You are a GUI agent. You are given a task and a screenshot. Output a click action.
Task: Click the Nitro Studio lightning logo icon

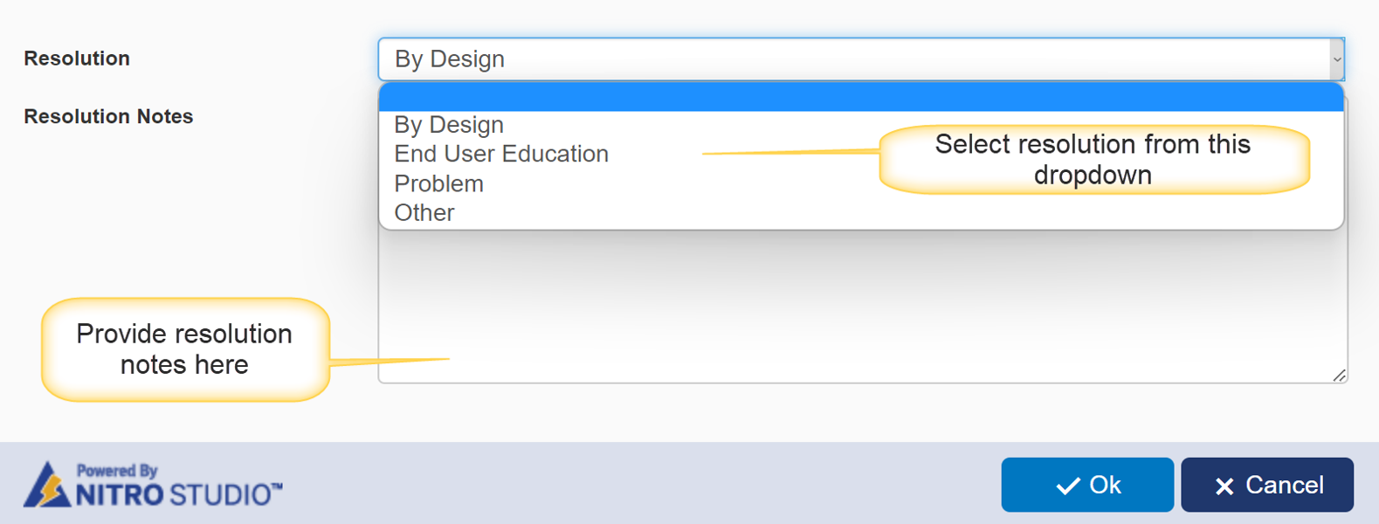[x=46, y=486]
